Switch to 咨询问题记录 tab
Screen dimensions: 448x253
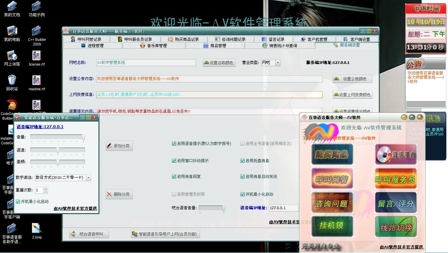click(230, 39)
